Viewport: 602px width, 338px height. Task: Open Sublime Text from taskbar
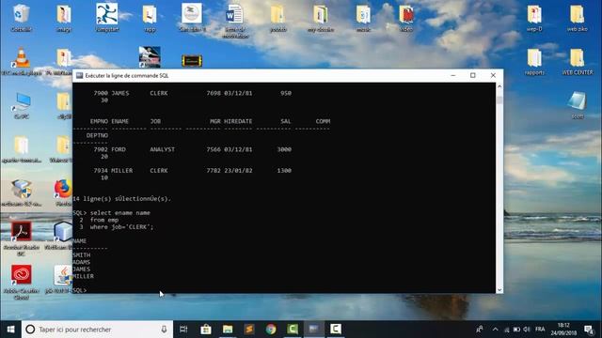pyautogui.click(x=249, y=330)
